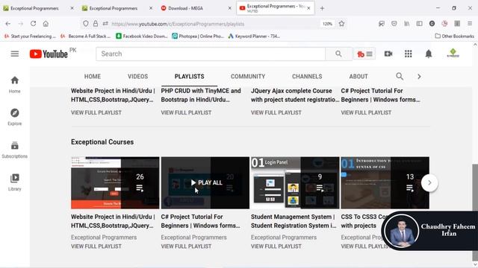Click the search magnifier button

338,54
